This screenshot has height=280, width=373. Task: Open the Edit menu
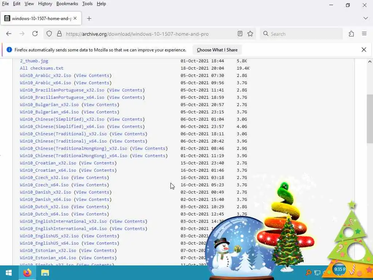(x=17, y=4)
